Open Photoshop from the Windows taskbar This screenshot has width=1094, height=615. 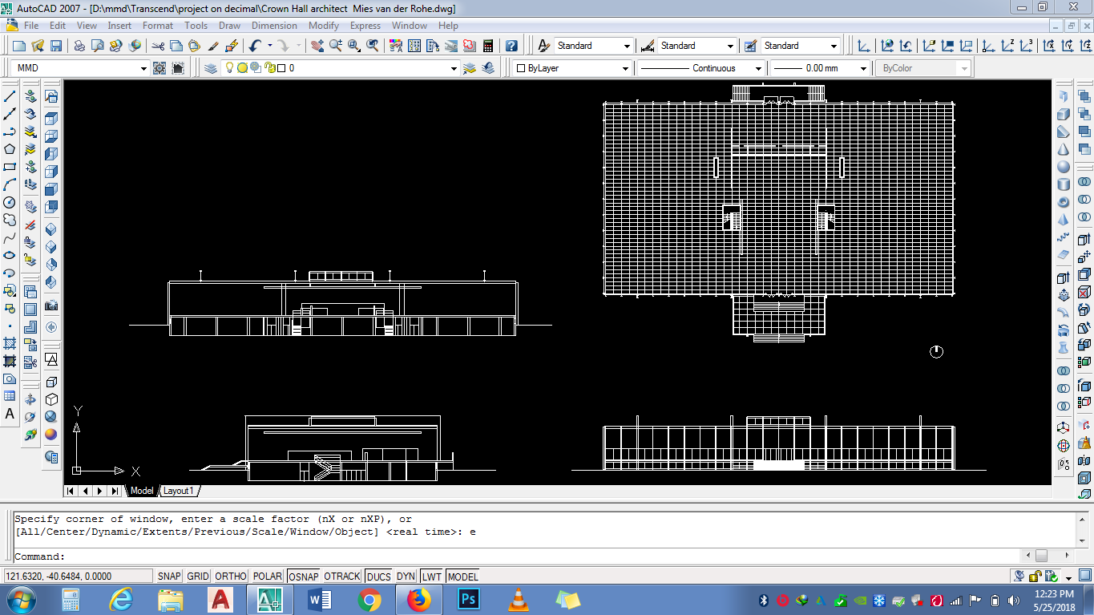pos(468,599)
